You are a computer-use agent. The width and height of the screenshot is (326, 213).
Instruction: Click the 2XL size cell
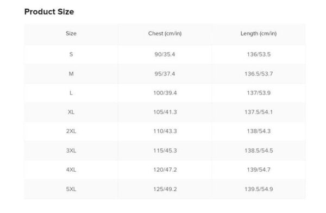pos(71,131)
